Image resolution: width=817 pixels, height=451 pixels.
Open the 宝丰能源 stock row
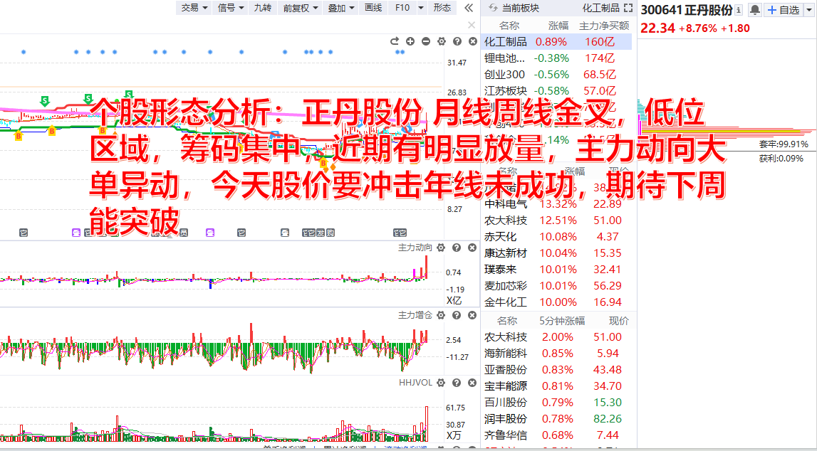coord(556,386)
